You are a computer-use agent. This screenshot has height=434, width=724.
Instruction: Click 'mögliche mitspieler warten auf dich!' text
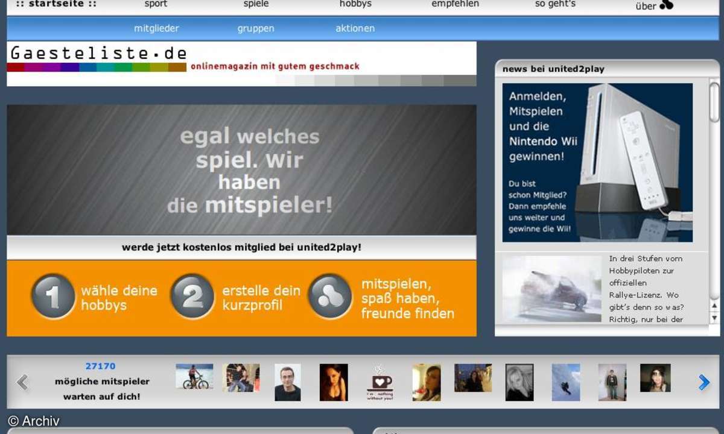(102, 389)
